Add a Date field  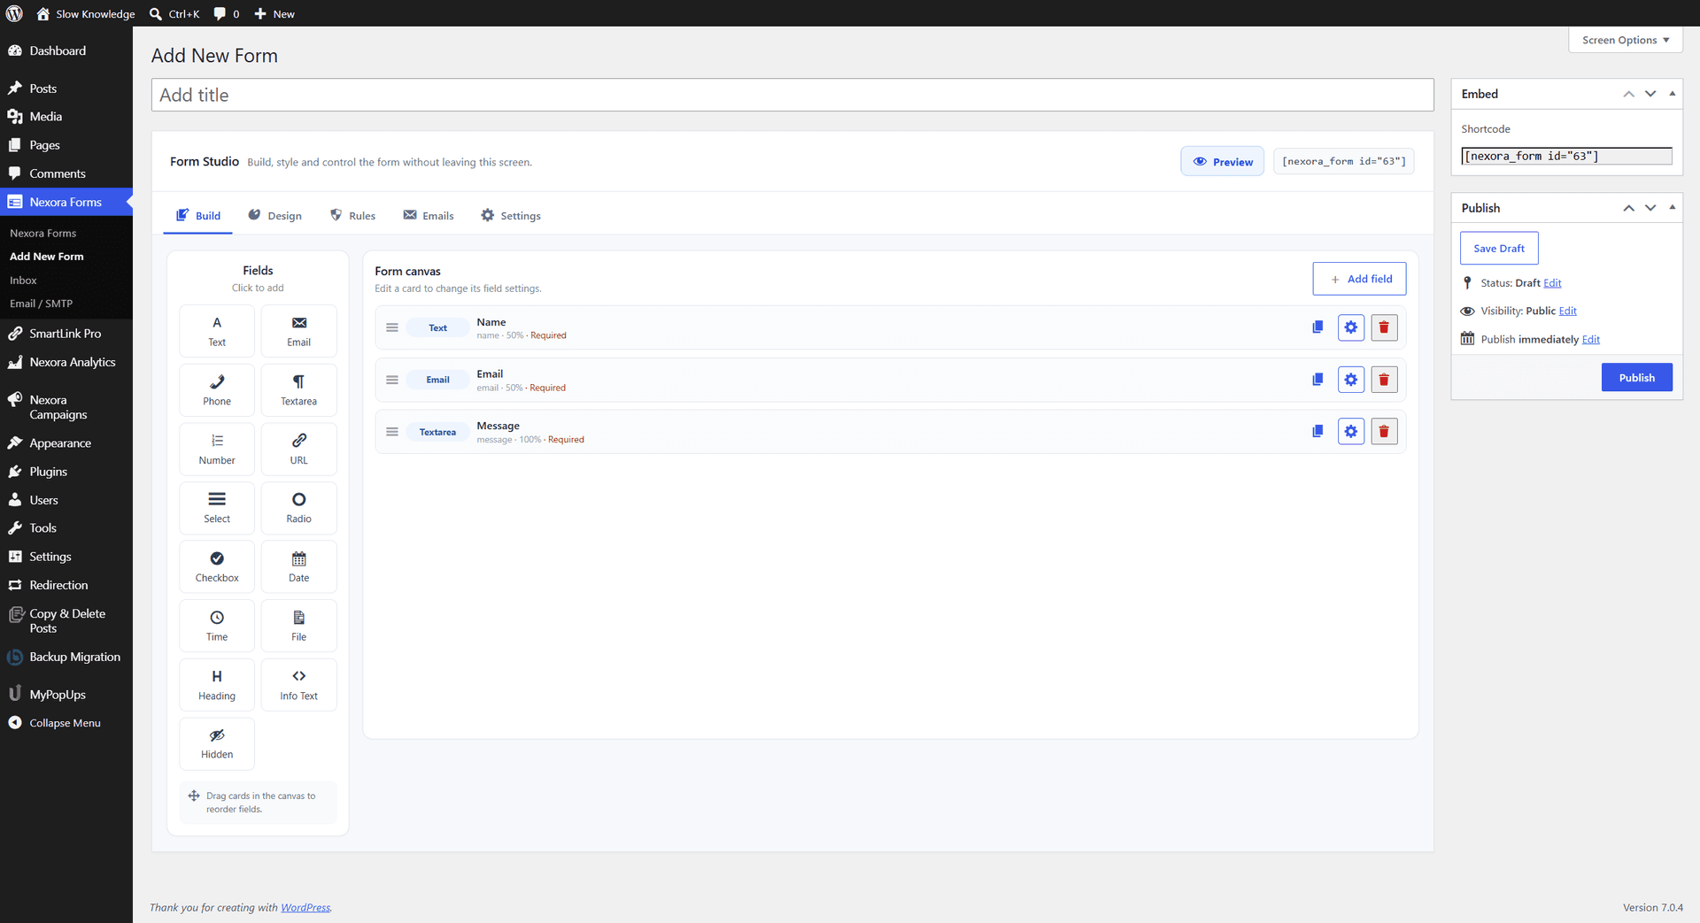[299, 567]
